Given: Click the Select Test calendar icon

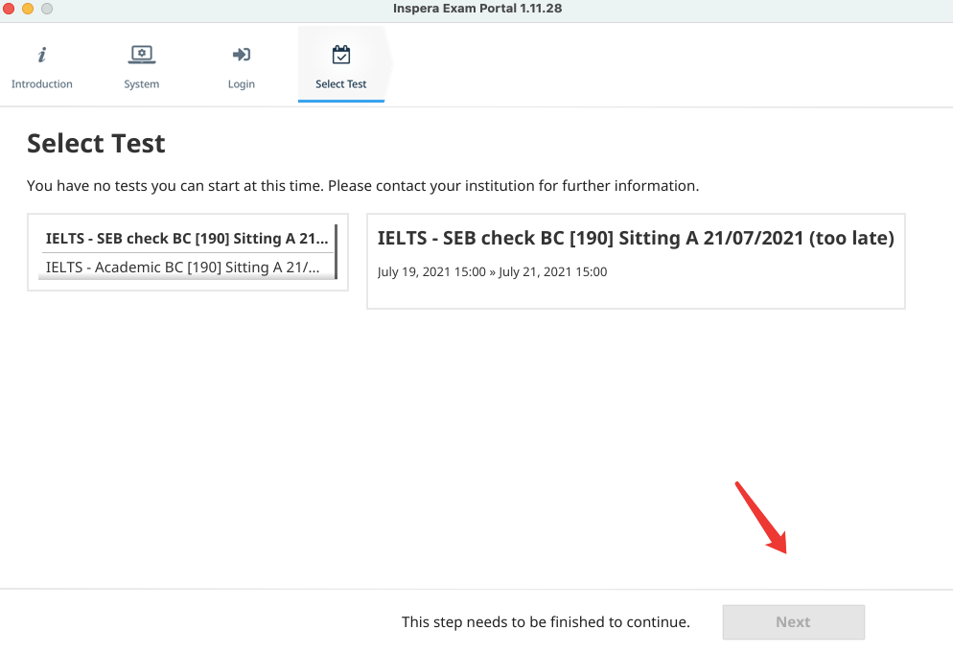Looking at the screenshot, I should 340,55.
